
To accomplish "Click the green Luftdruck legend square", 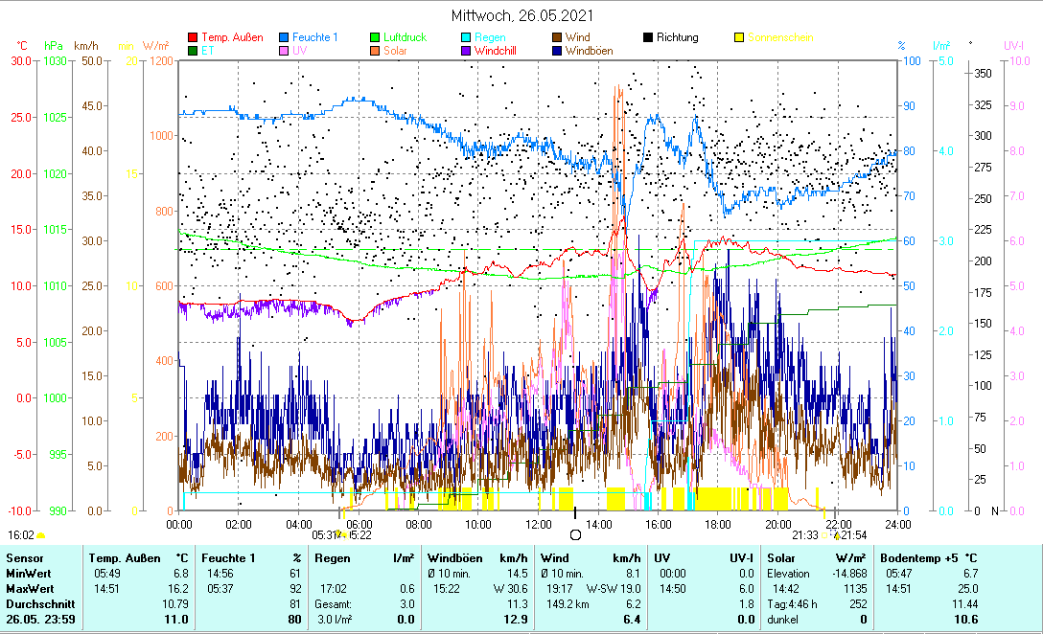I will tap(375, 38).
